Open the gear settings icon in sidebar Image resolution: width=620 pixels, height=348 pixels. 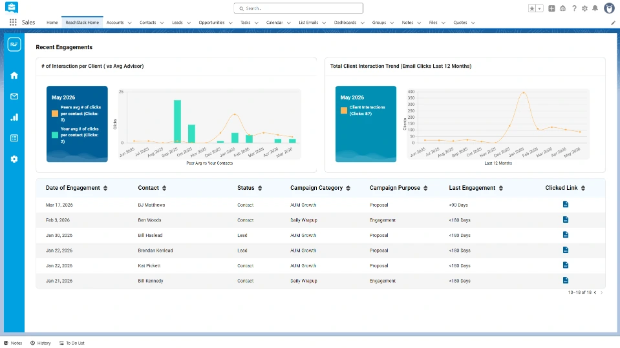[x=14, y=159]
